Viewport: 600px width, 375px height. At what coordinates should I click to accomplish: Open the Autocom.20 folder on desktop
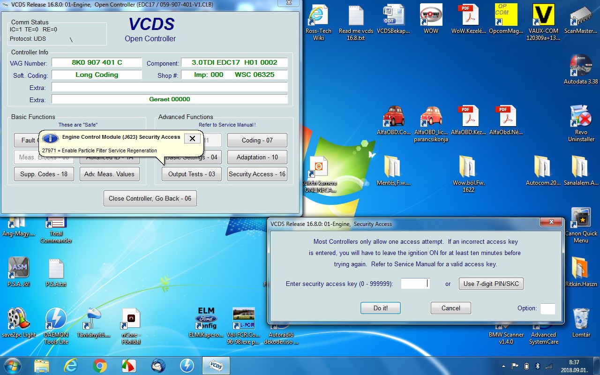point(543,171)
